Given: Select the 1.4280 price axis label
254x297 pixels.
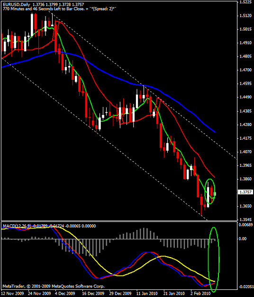Looking at the screenshot, I should (x=245, y=125).
